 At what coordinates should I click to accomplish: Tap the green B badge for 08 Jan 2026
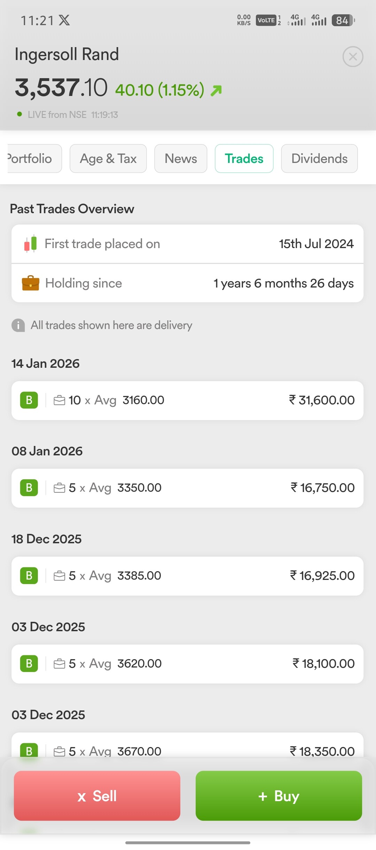tap(29, 488)
